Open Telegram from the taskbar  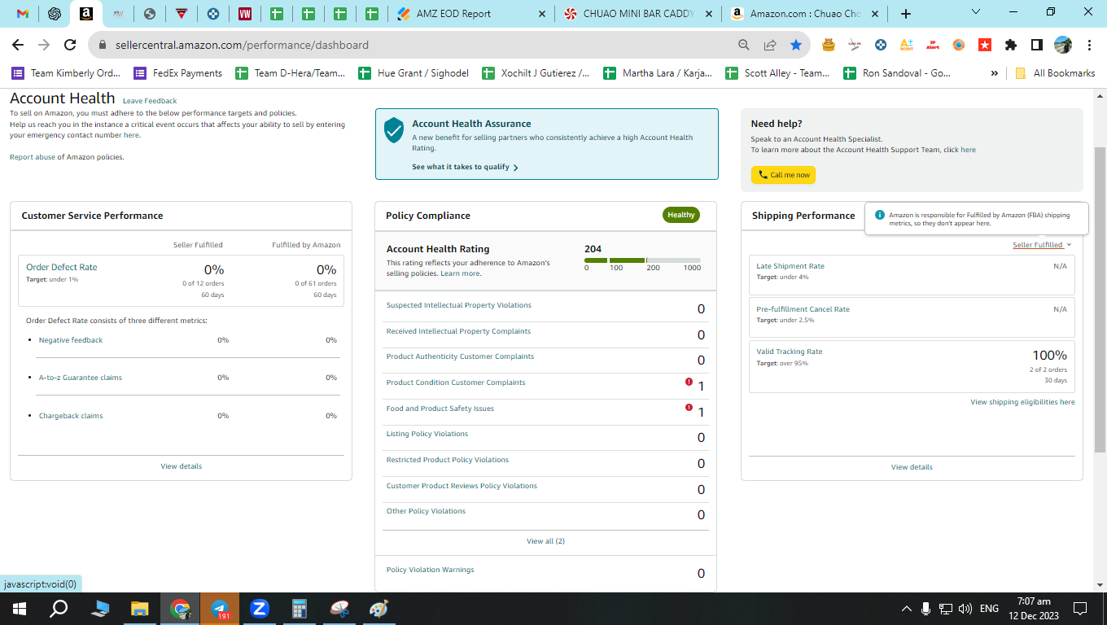(x=220, y=609)
